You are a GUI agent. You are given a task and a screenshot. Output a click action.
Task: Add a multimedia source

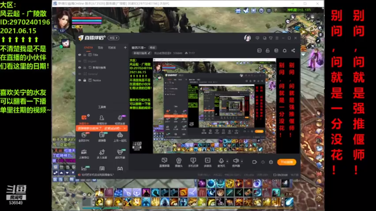pos(207,162)
